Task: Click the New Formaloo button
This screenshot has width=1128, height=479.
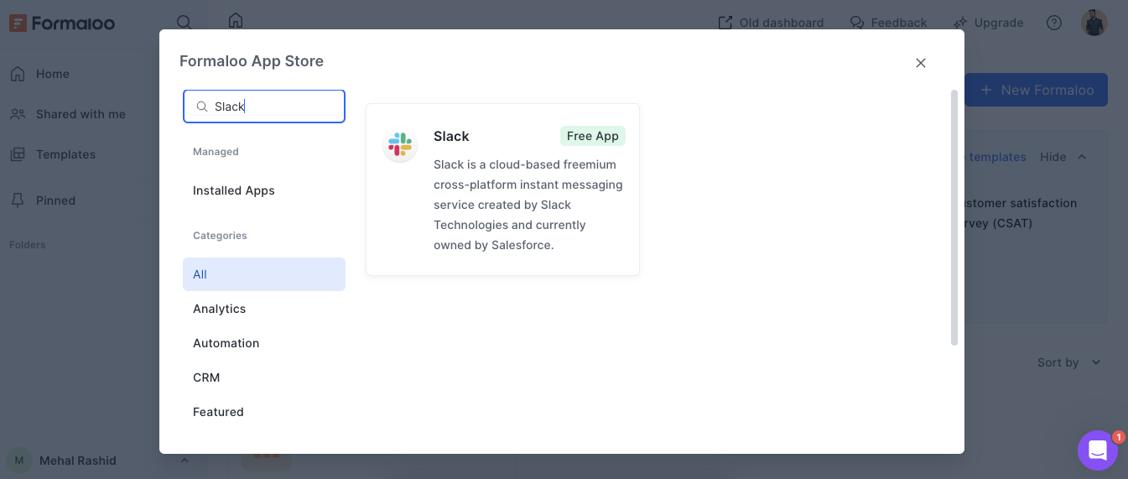Action: tap(1036, 90)
